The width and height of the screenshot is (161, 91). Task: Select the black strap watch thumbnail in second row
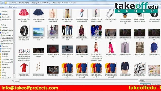[24, 31]
